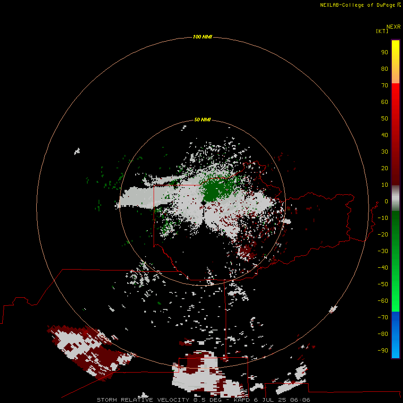The image size is (403, 403).
Task: Click the -70 value on velocity scale
Action: pyautogui.click(x=383, y=317)
